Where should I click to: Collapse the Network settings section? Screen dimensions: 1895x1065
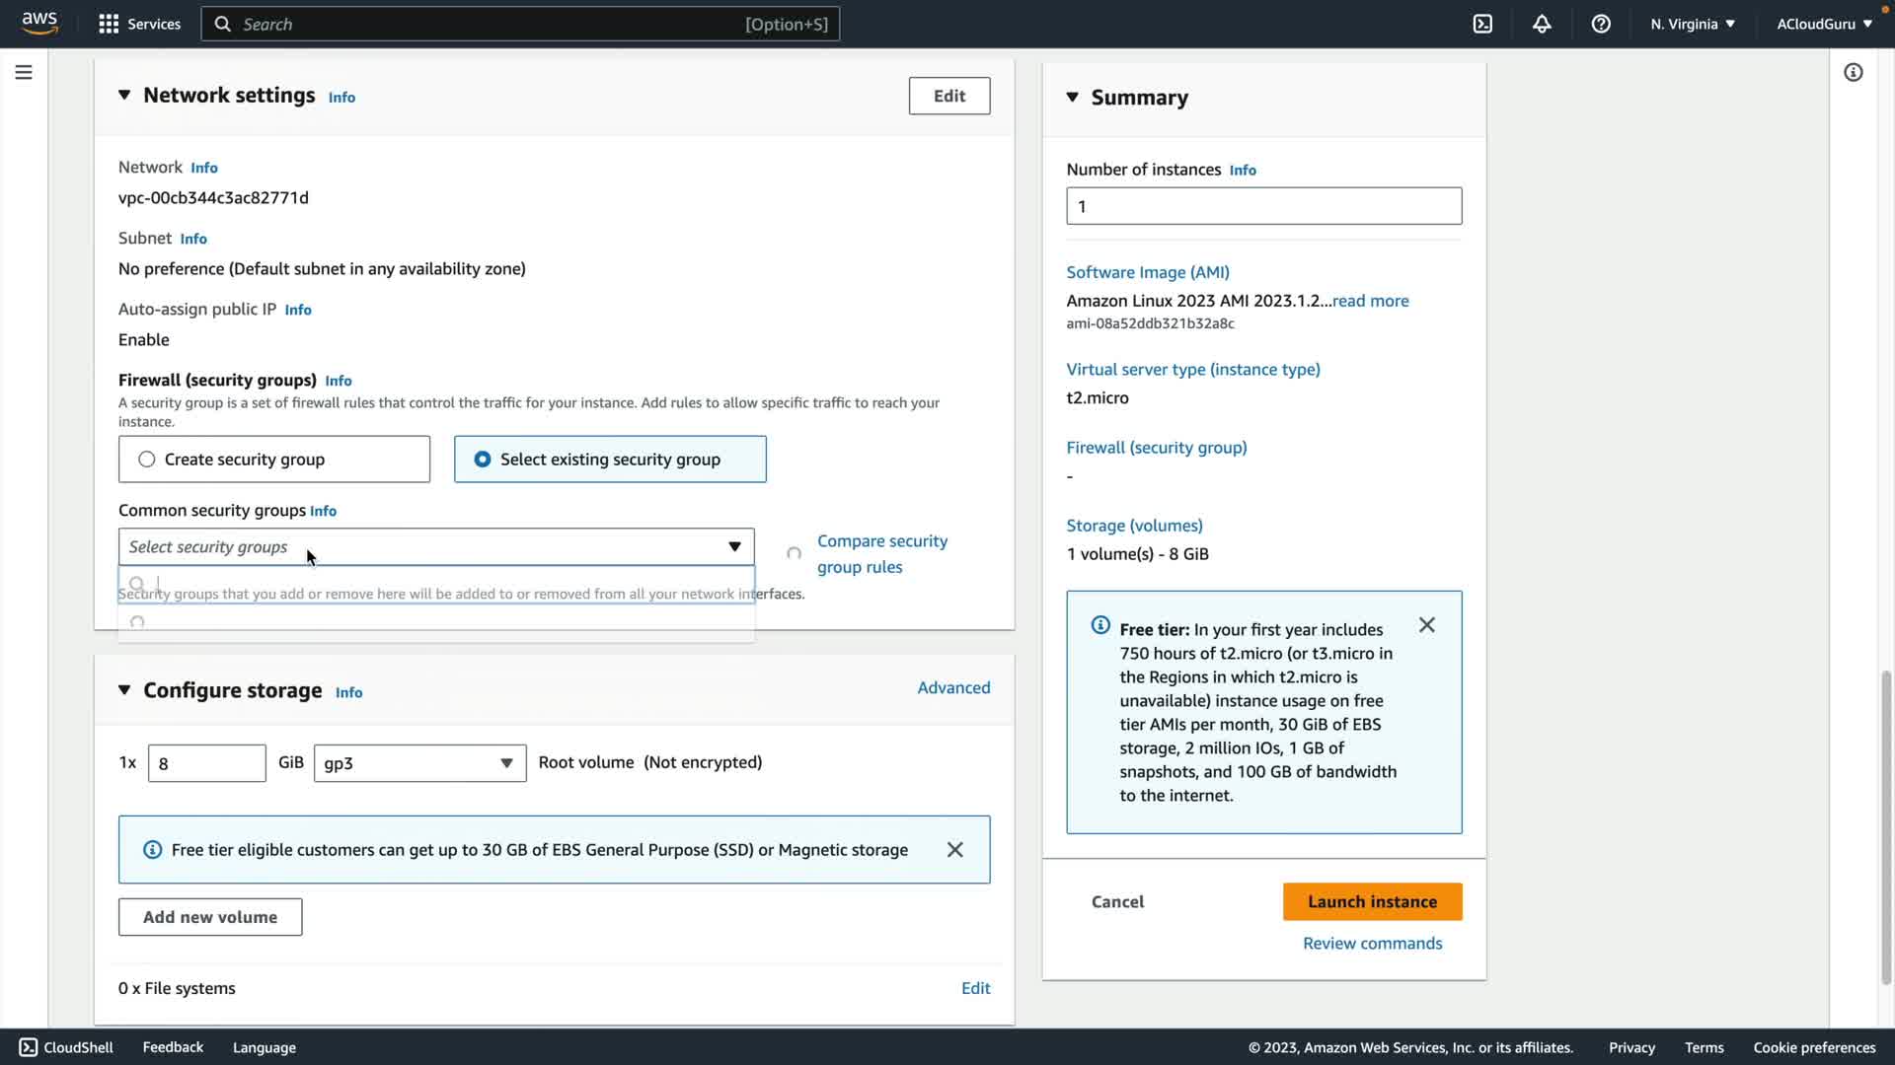click(124, 96)
